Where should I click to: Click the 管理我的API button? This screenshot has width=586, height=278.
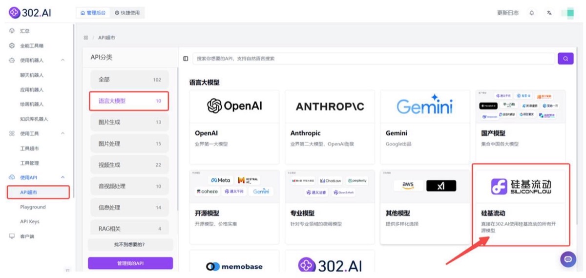tap(130, 263)
